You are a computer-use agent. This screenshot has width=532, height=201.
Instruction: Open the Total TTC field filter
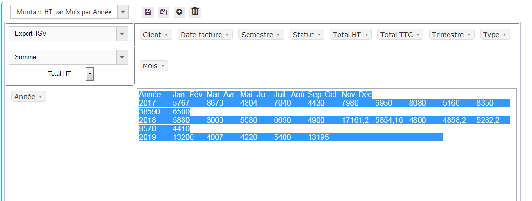coord(418,35)
